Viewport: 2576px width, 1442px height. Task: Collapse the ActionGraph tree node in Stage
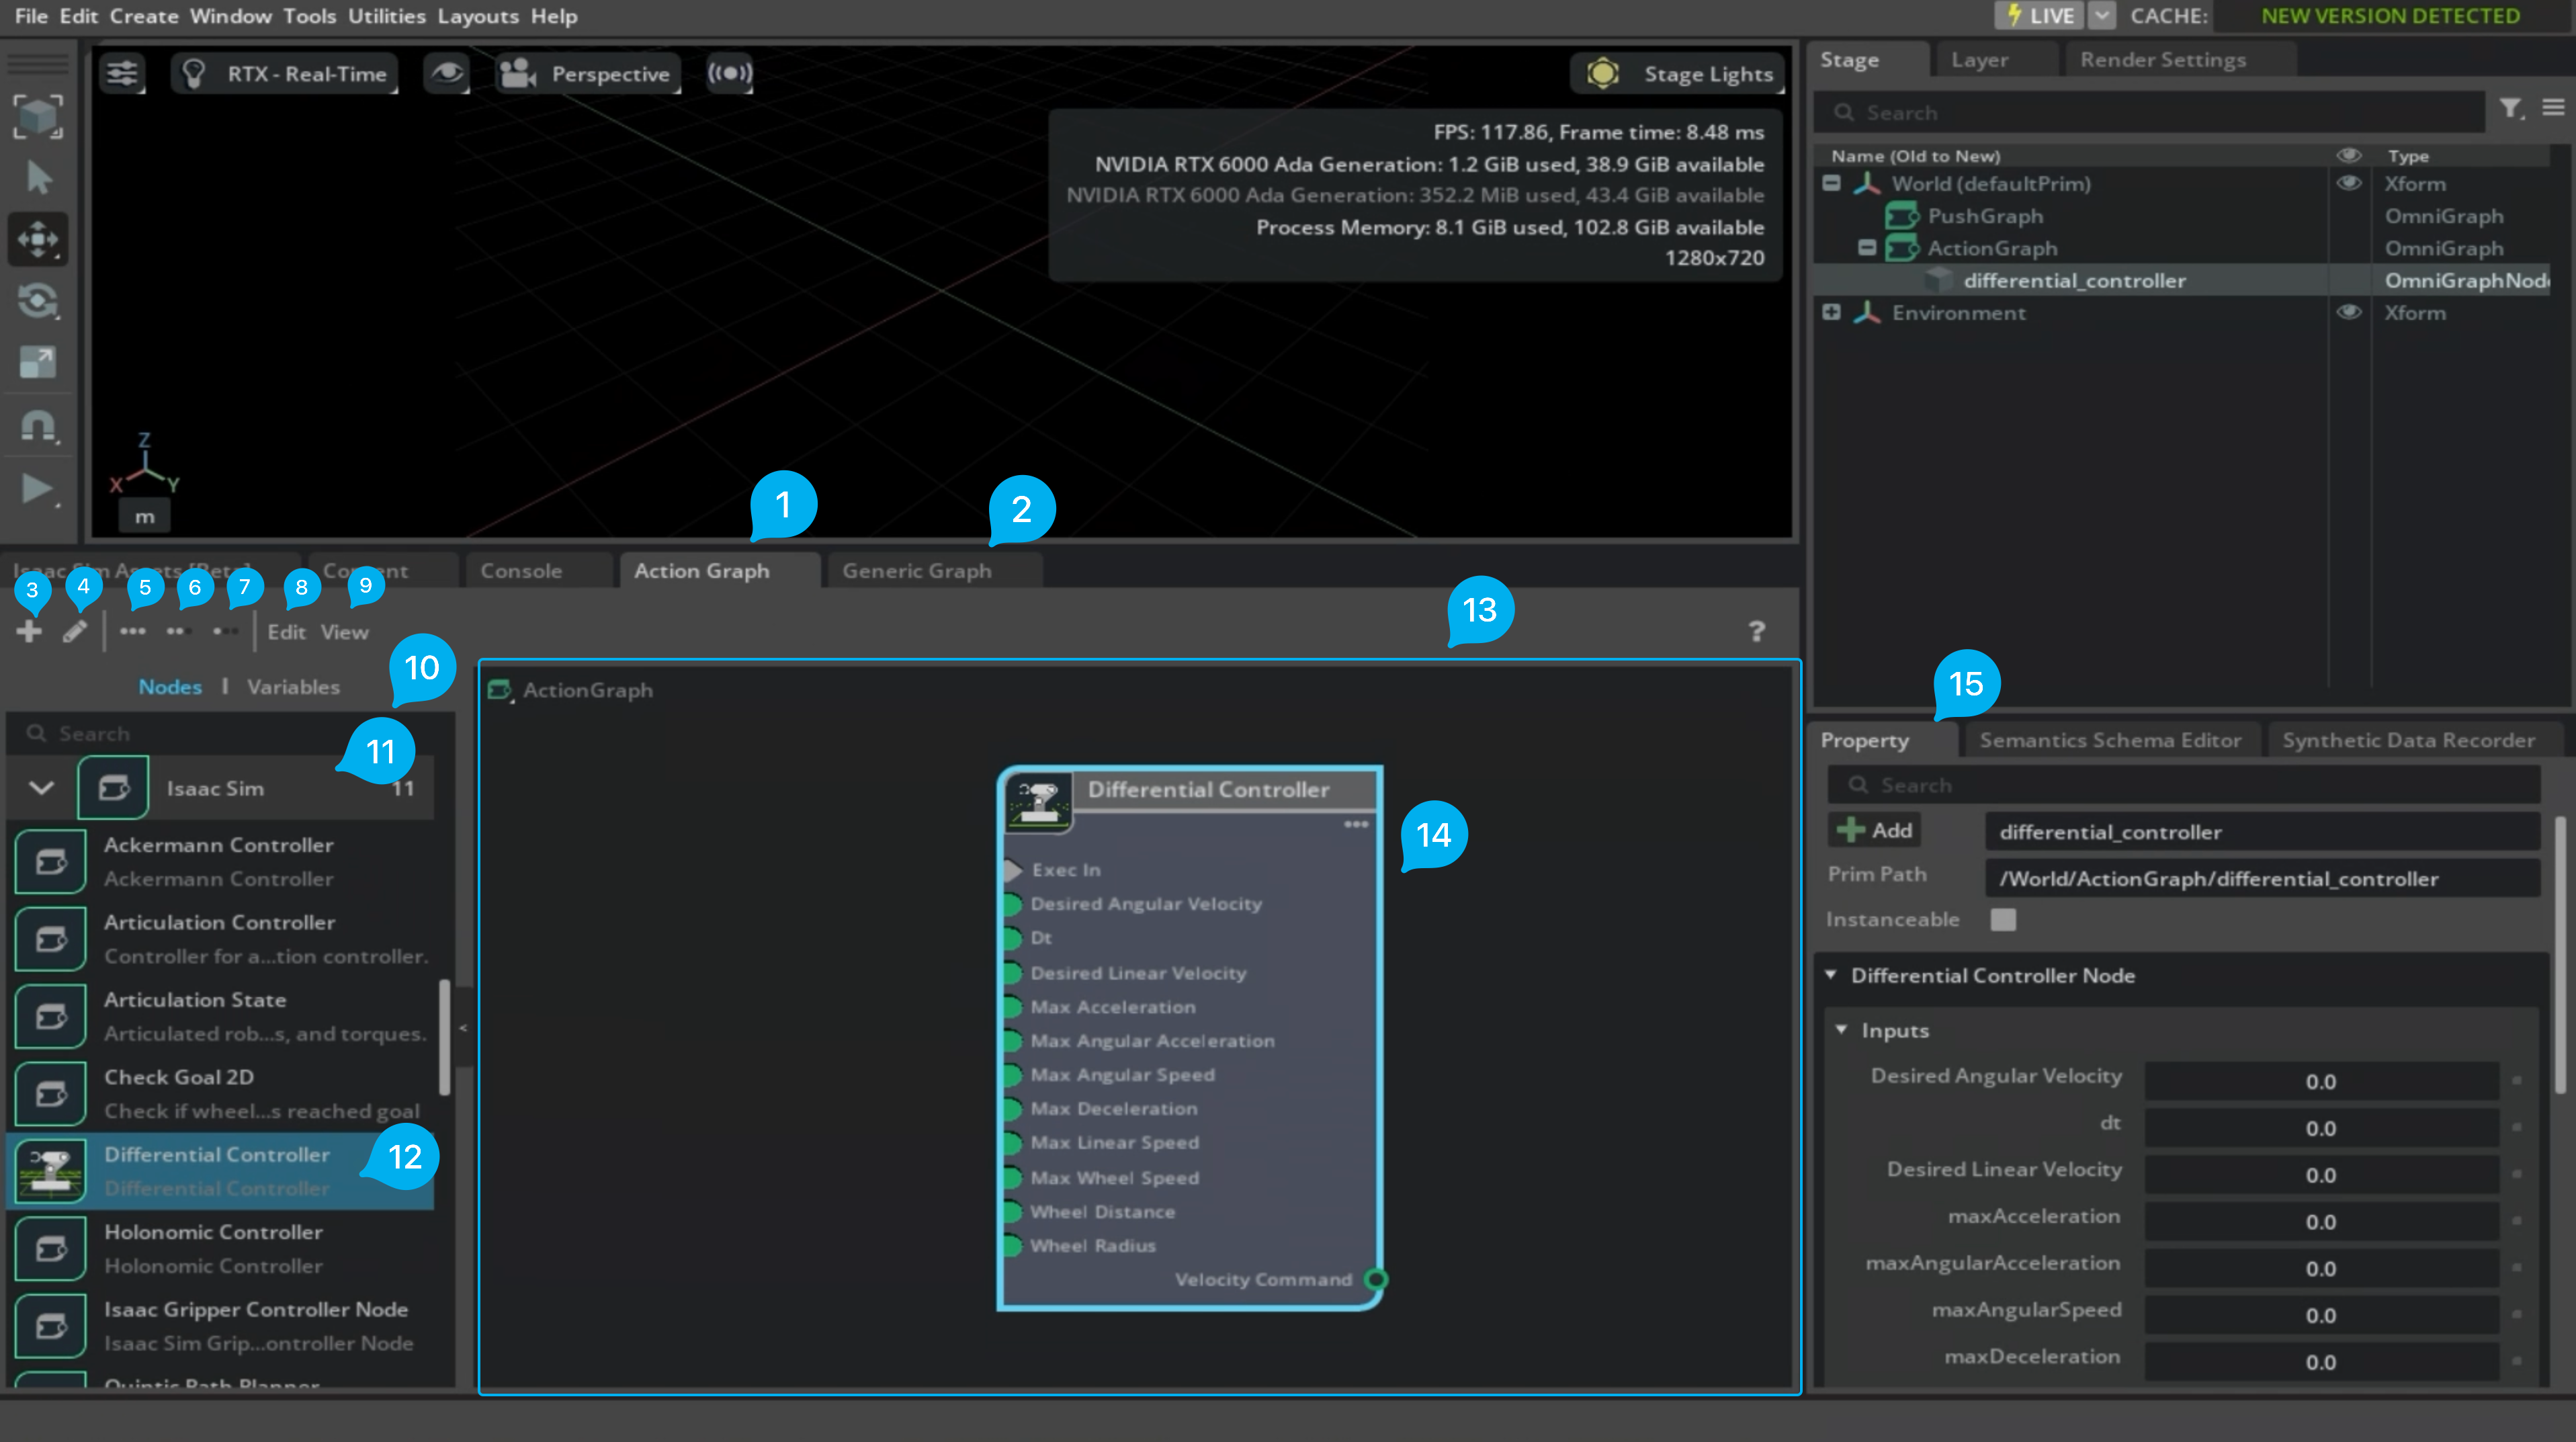(1867, 248)
